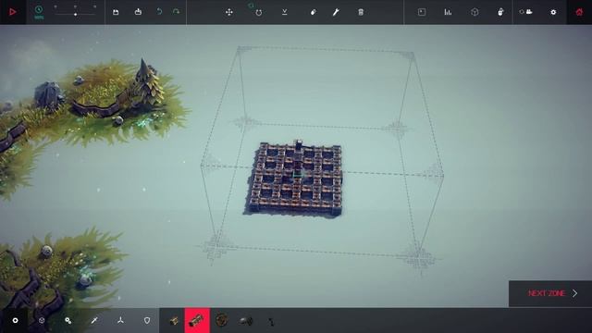Open the level editor square icon
The image size is (592, 333).
(422, 12)
